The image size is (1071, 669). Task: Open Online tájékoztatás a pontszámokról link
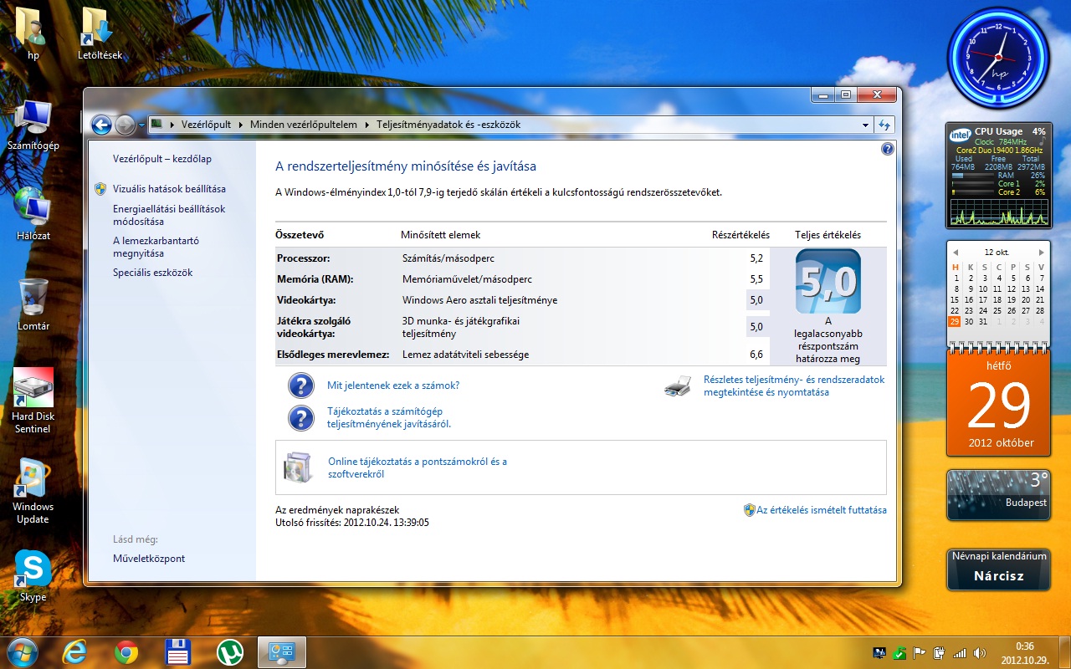(418, 467)
